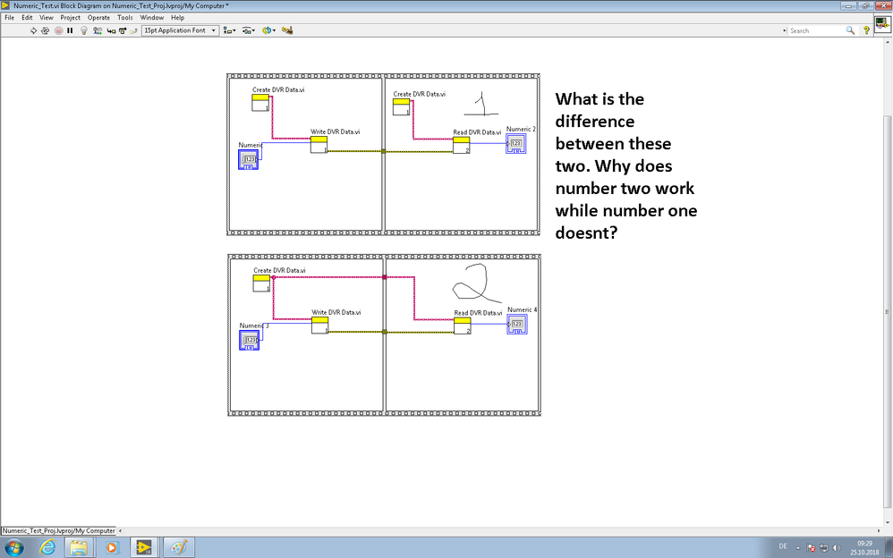Select Create DVR Data.vi in sequence 2
This screenshot has width=893, height=558.
tap(262, 283)
